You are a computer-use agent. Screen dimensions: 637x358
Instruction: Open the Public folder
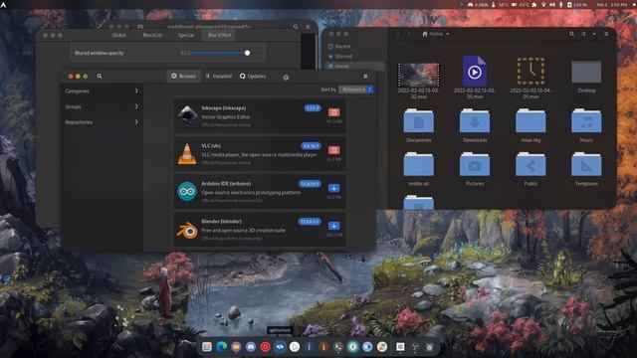pos(531,164)
